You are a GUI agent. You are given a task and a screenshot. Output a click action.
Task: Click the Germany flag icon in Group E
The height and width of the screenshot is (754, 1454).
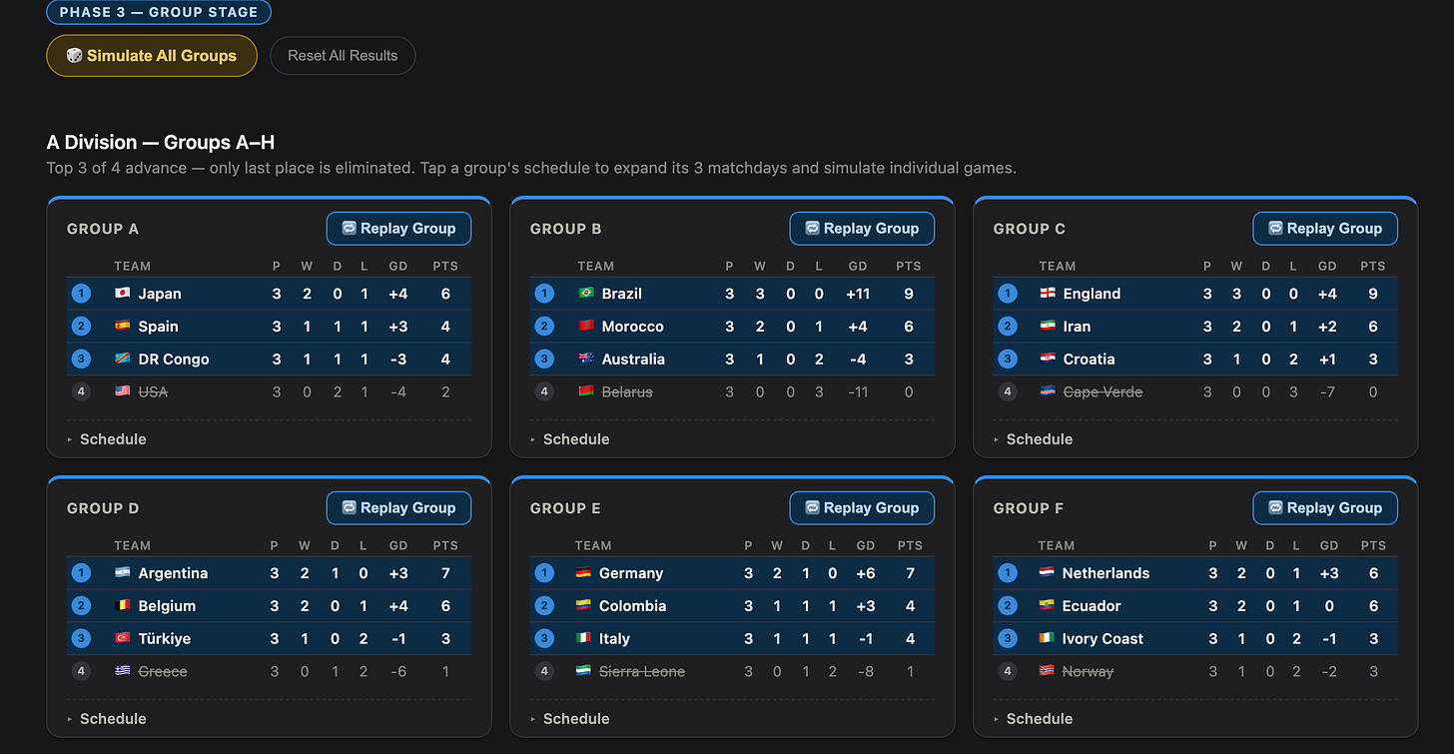(584, 573)
